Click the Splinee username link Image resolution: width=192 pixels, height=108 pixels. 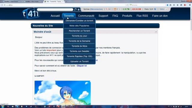point(86,9)
